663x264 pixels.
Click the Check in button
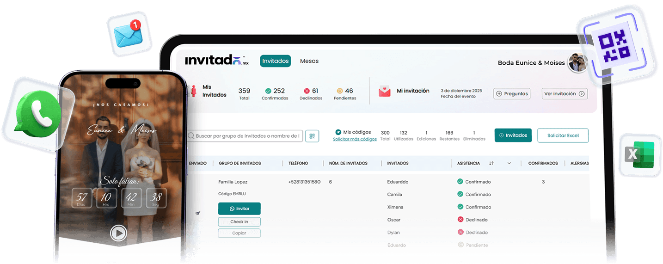(x=239, y=222)
